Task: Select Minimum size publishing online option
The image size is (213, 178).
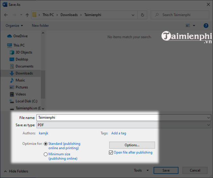Action: 46,154
